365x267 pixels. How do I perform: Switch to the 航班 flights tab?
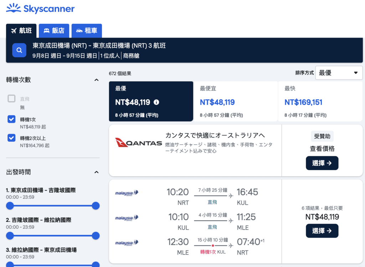21,31
